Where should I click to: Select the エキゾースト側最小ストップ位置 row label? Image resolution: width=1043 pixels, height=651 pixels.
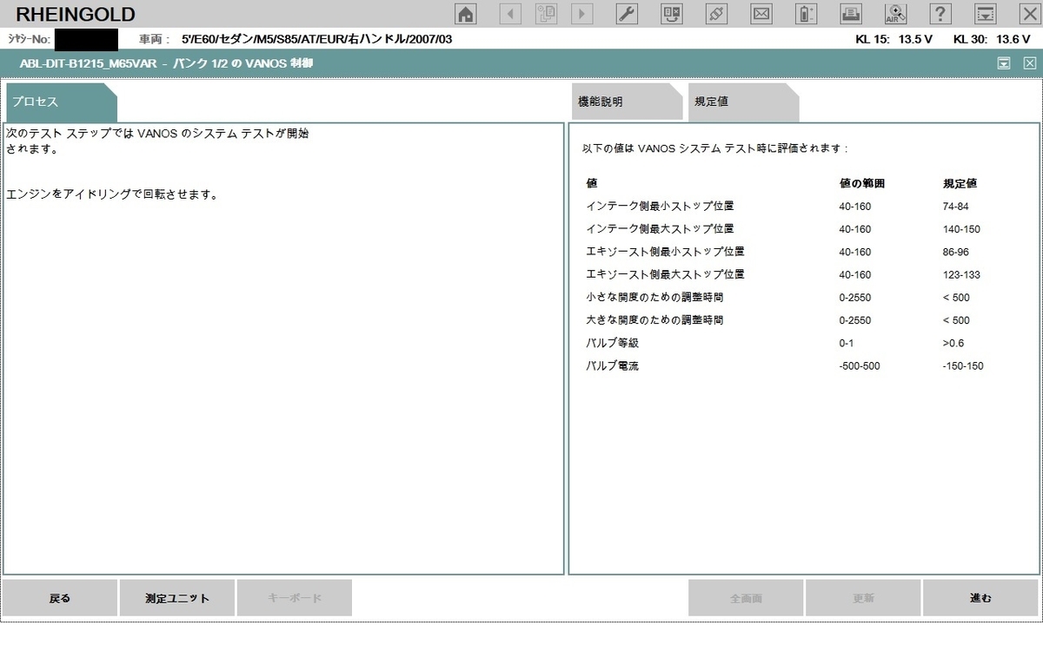coord(666,252)
